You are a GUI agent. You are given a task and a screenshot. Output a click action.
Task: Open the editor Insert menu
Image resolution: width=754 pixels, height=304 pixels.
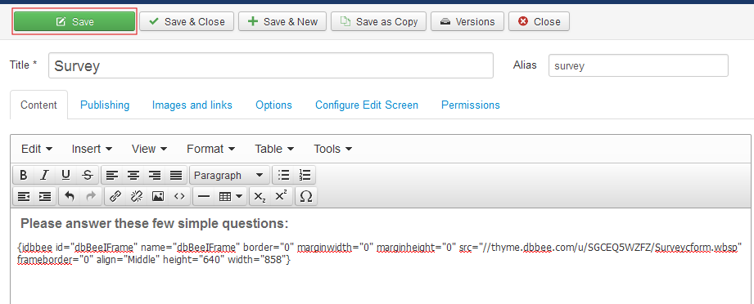pos(92,149)
